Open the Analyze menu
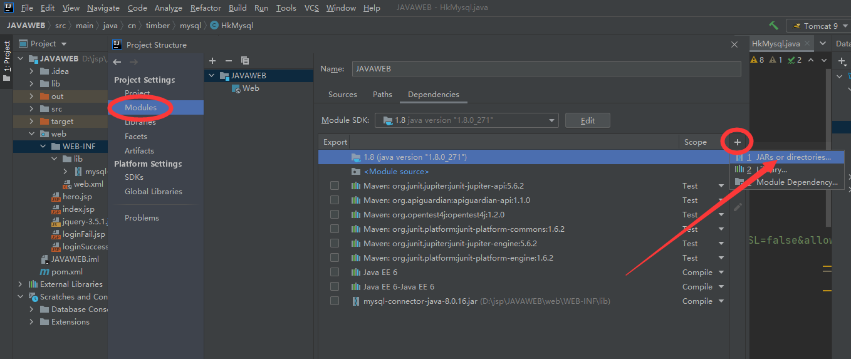The height and width of the screenshot is (359, 851). 167,8
